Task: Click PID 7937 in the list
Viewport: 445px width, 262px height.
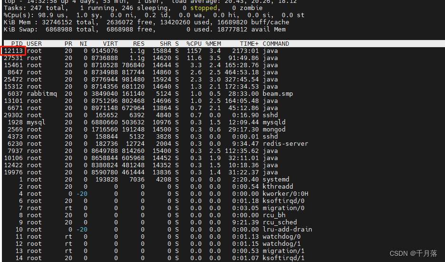Action: (15, 151)
